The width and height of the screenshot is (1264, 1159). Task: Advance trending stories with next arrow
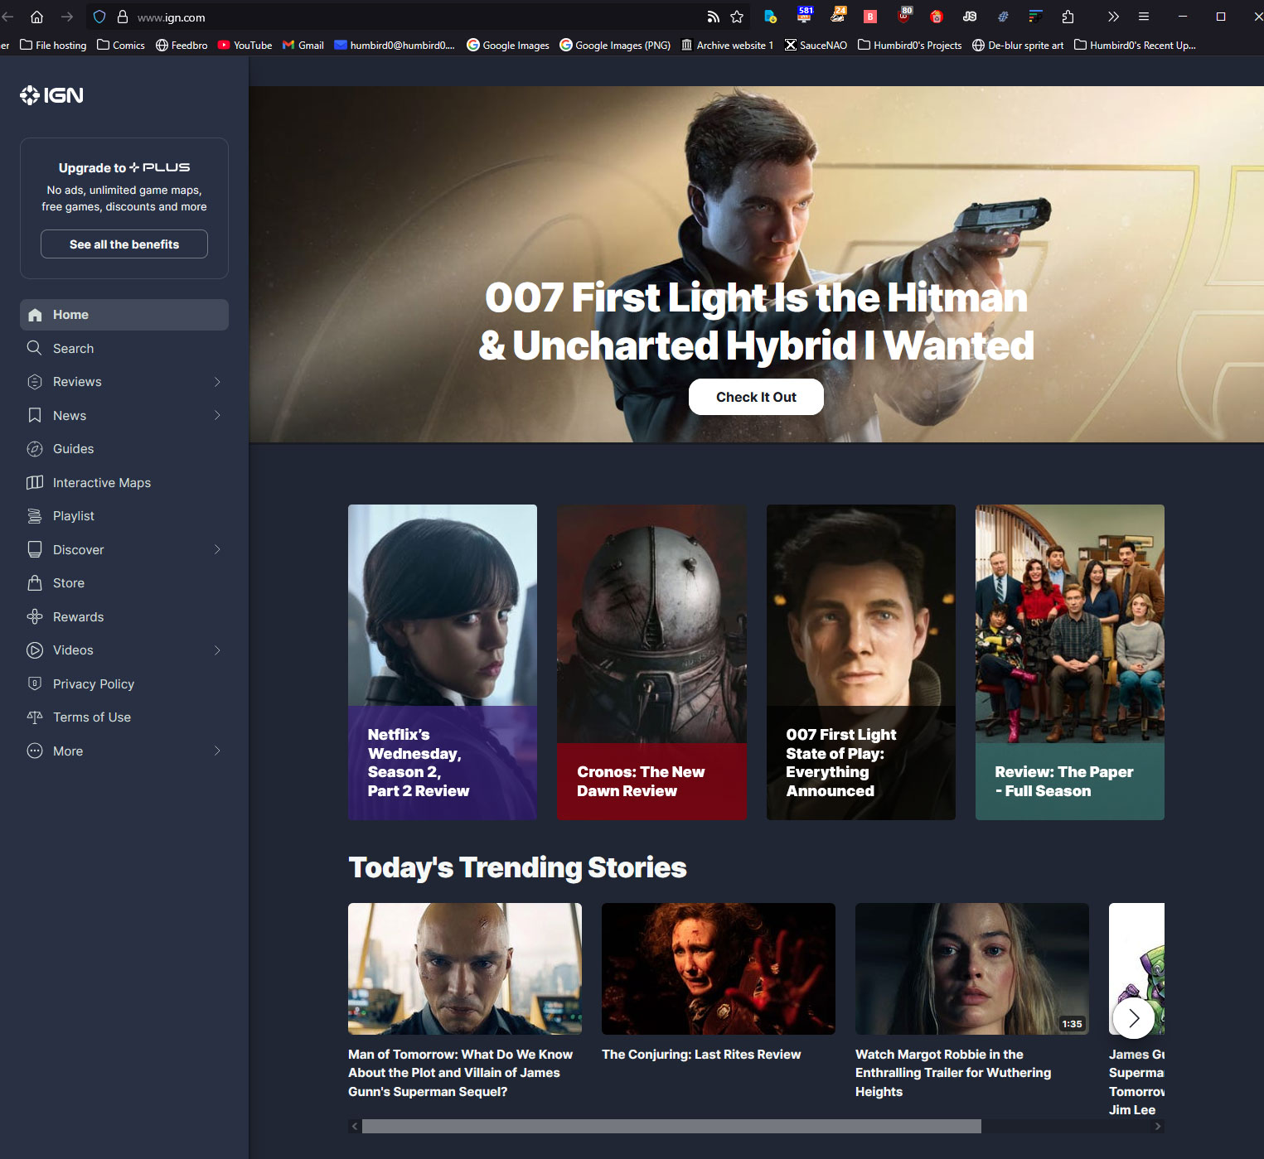coord(1133,1018)
